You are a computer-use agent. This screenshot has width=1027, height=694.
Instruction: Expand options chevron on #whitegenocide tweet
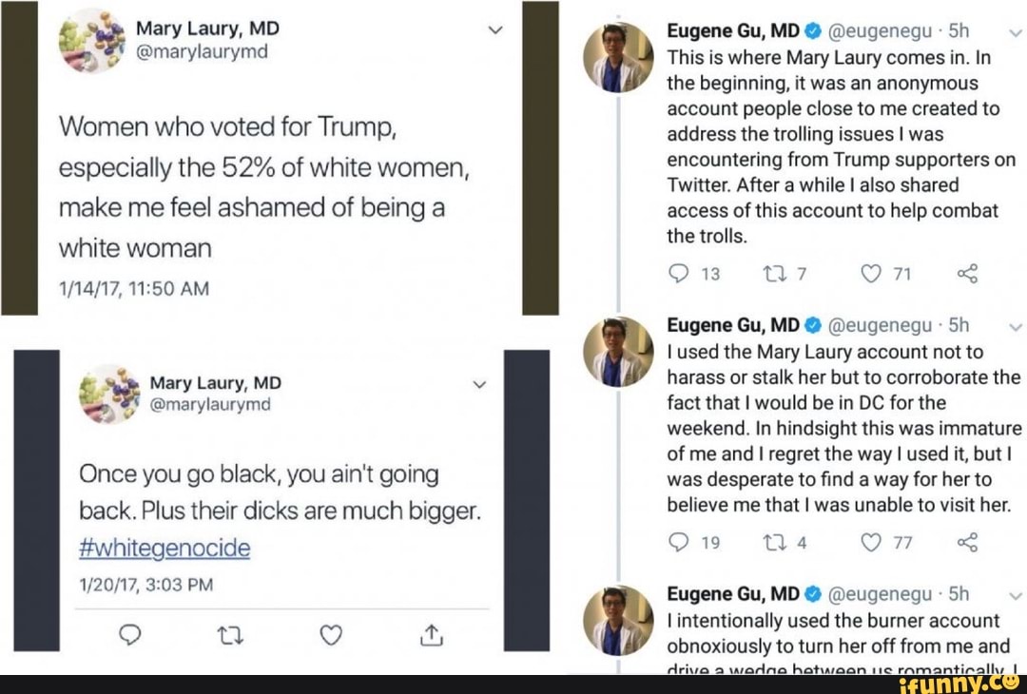[480, 385]
